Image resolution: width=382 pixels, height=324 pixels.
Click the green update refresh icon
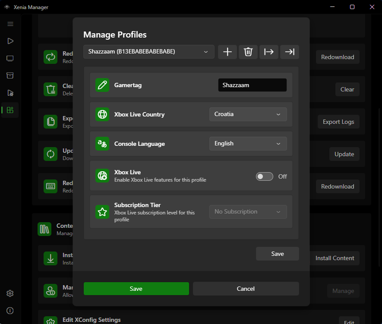click(51, 154)
